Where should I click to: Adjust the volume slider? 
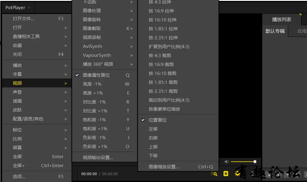[x=244, y=161]
